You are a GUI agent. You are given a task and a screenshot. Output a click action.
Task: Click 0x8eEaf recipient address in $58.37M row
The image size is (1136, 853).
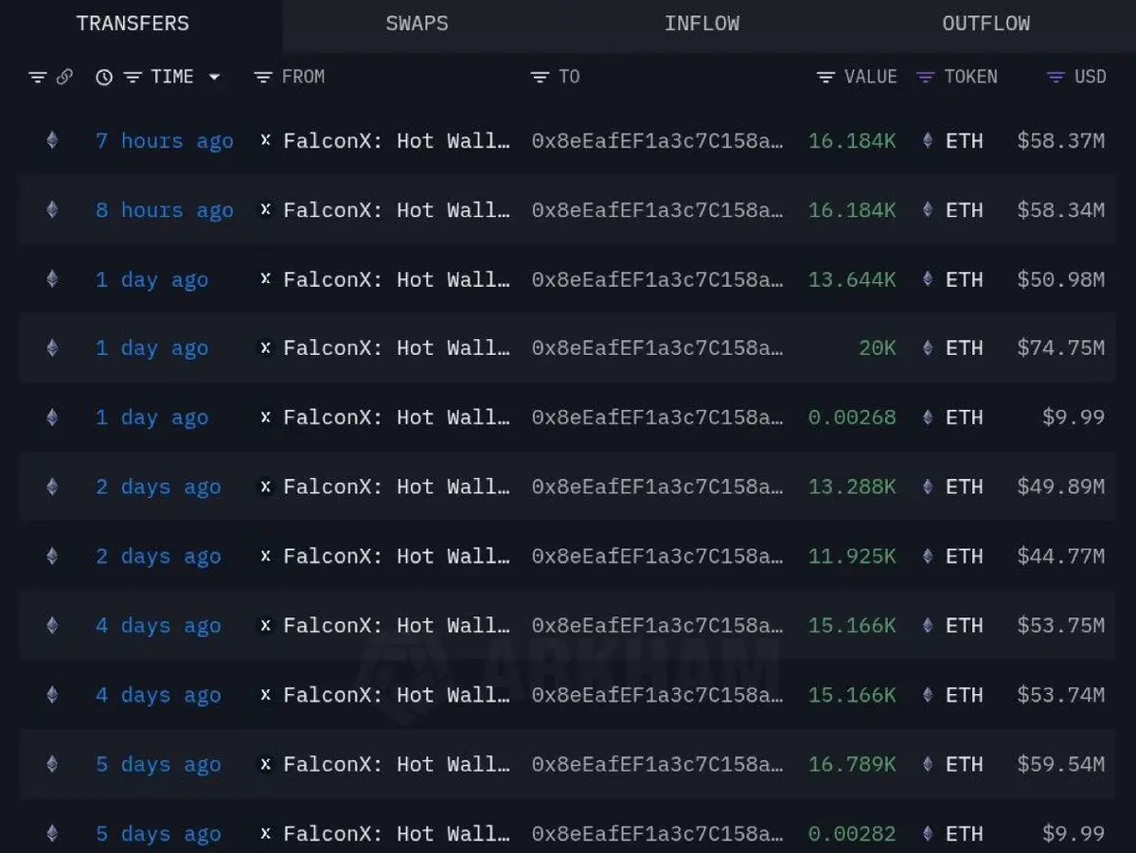coord(657,141)
